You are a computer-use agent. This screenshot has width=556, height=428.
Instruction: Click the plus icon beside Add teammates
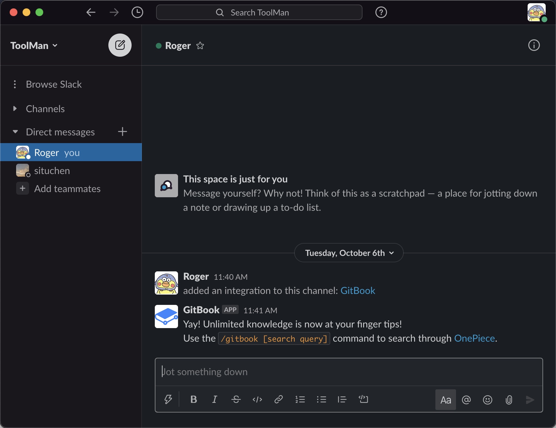point(23,188)
